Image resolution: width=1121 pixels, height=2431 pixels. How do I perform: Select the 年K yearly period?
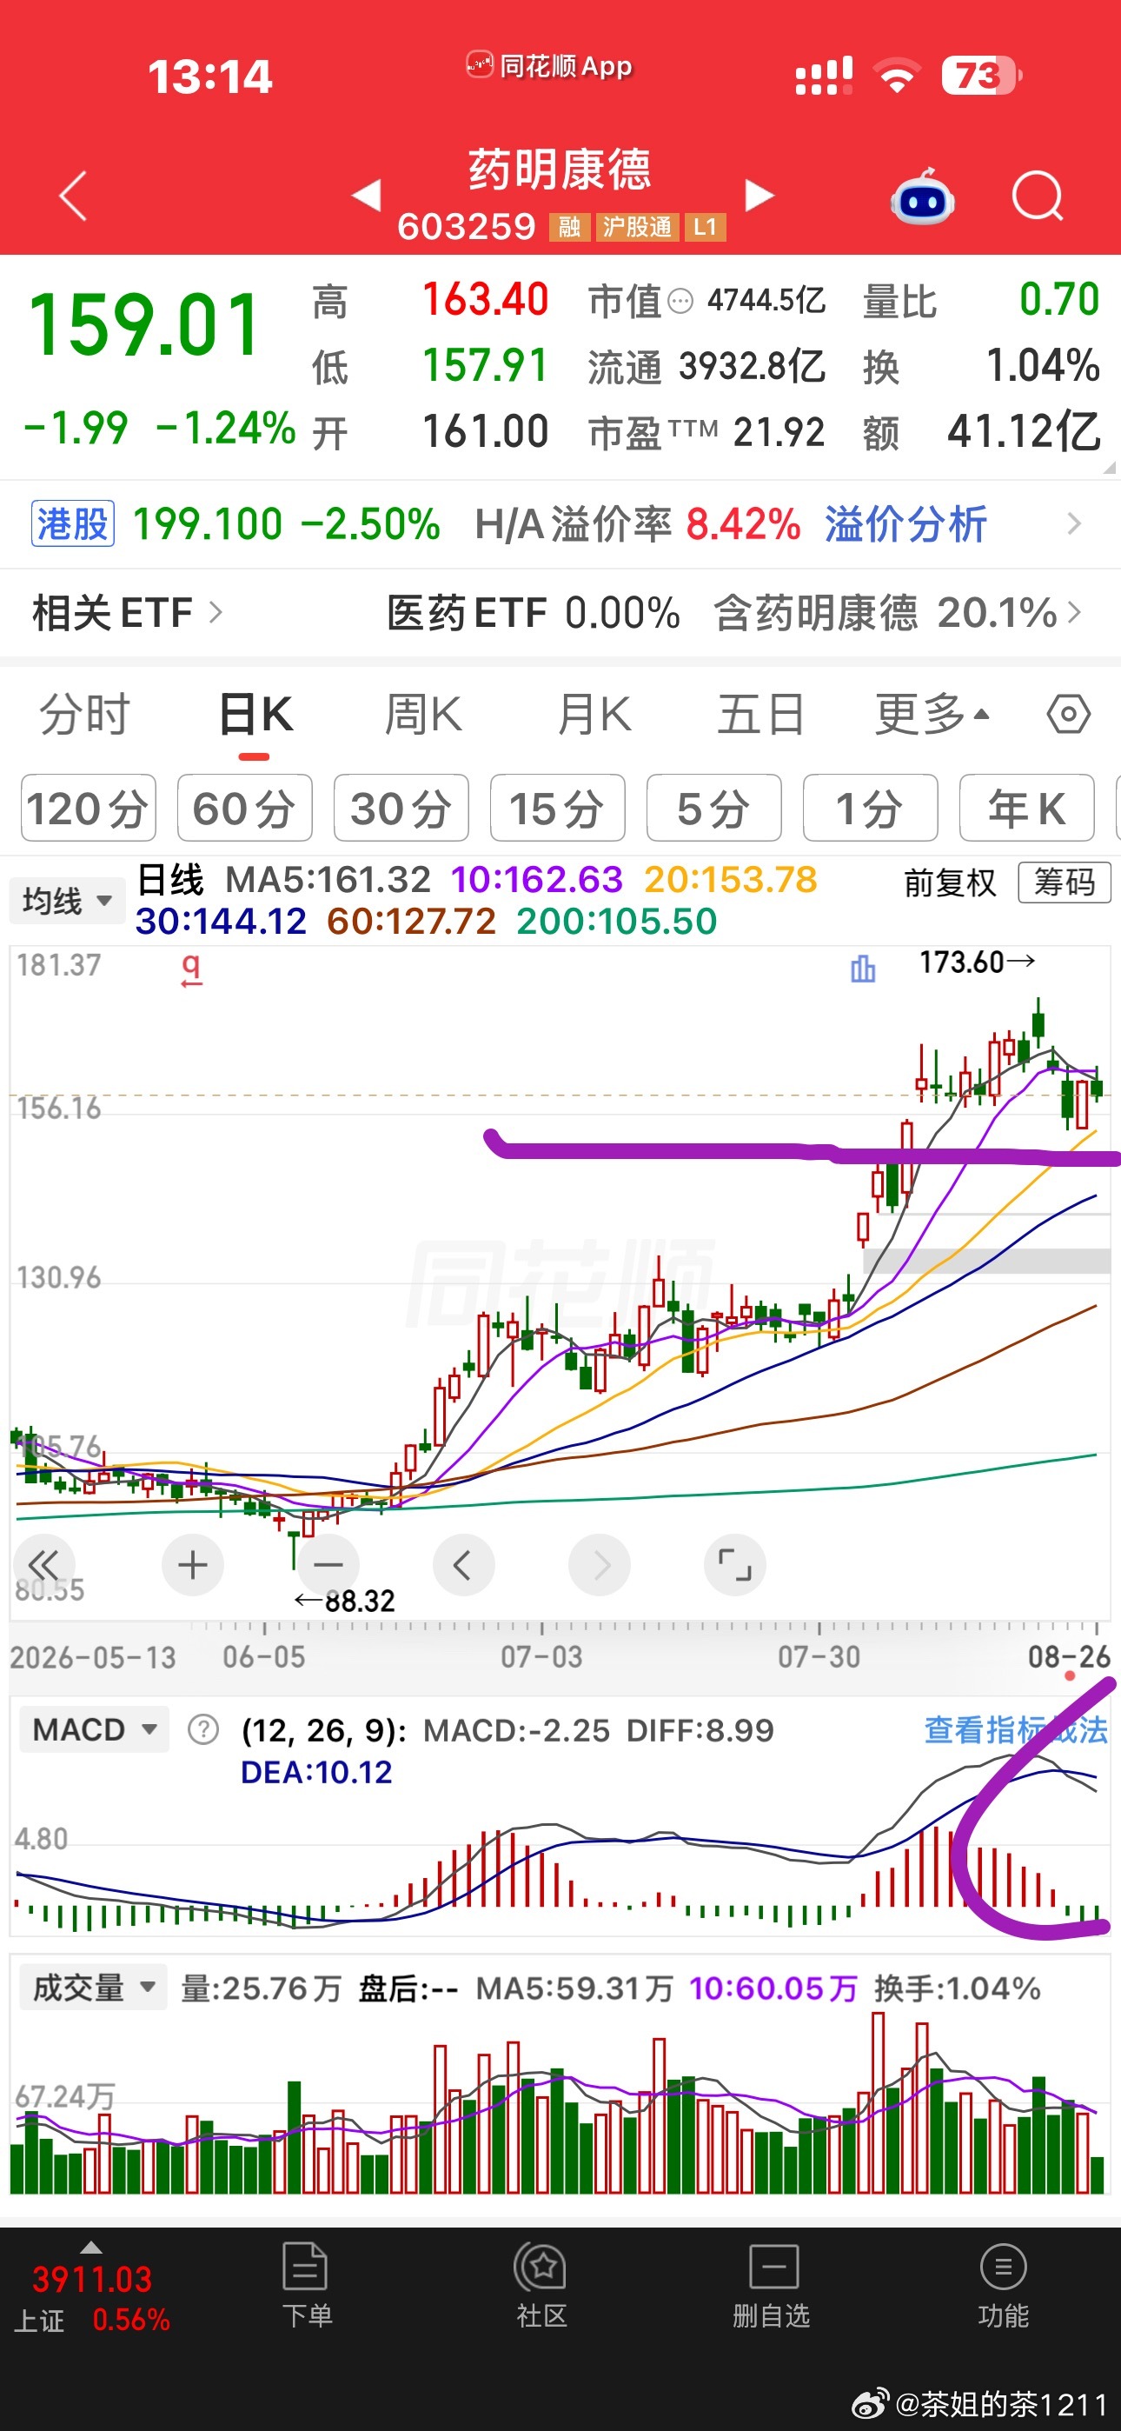(x=1026, y=808)
